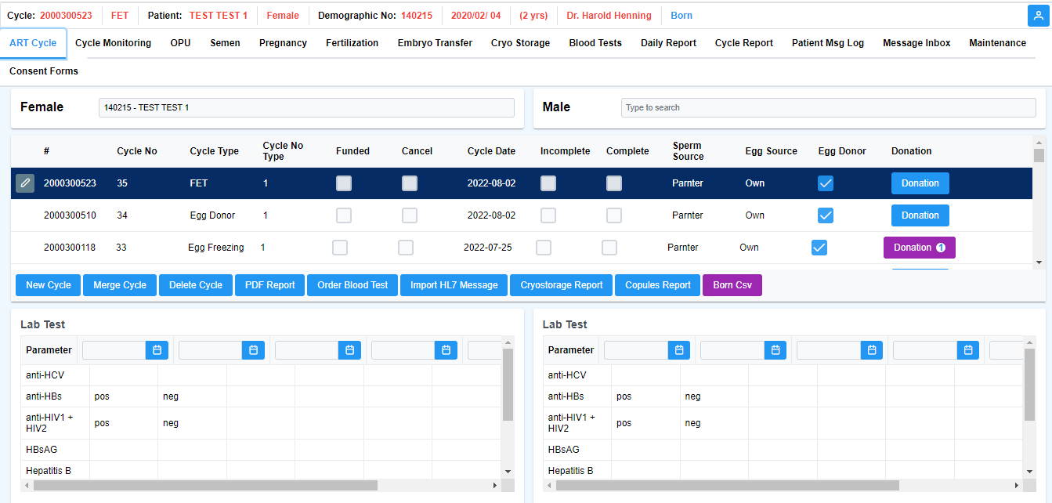
Task: Click the pencil edit icon for cycle 2000300523
Action: [x=25, y=183]
